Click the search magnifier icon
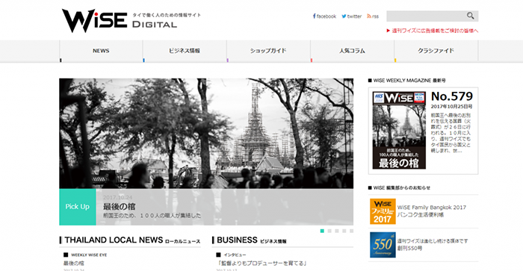The height and width of the screenshot is (271, 523). (x=470, y=16)
